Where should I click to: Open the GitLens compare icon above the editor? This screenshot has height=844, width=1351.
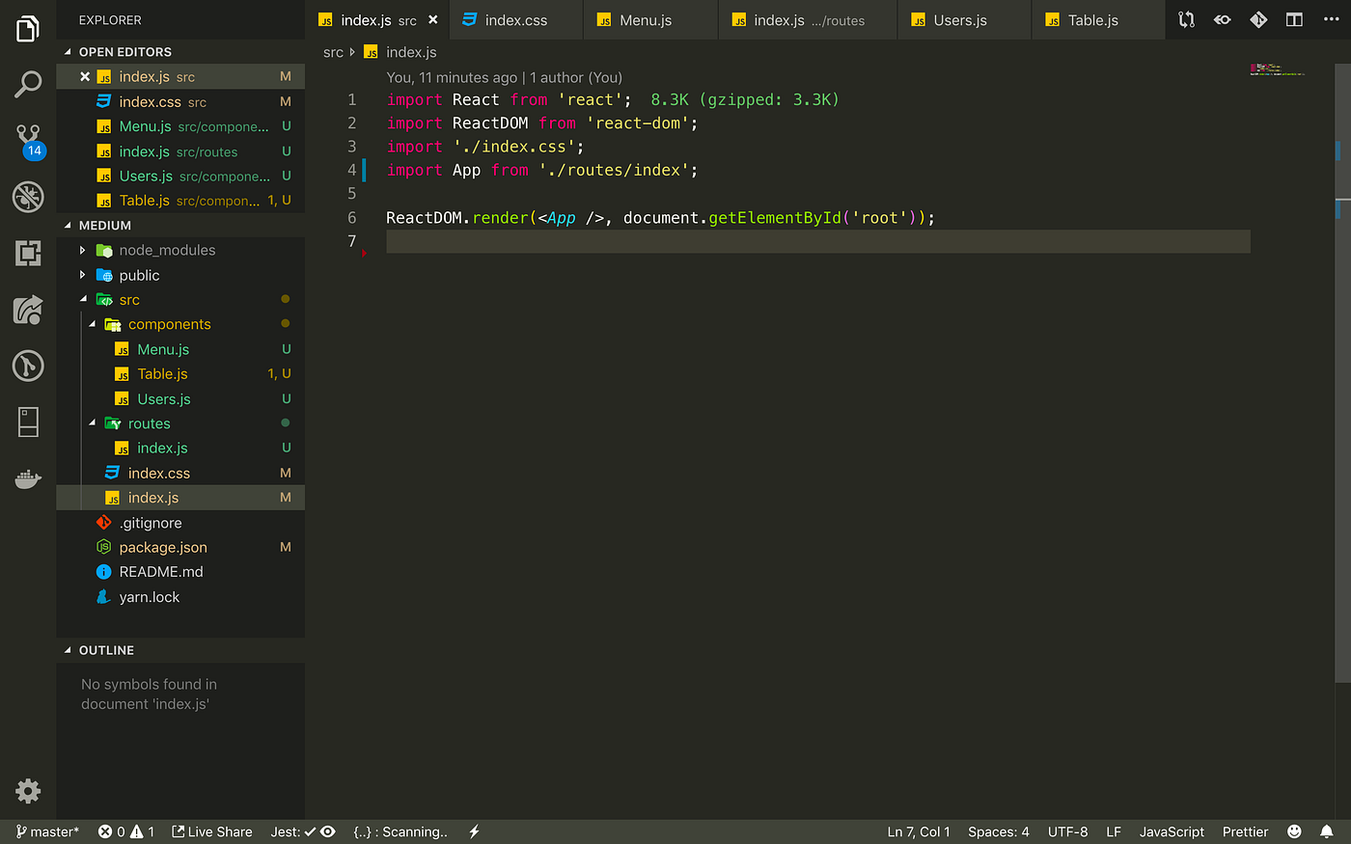tap(1185, 18)
